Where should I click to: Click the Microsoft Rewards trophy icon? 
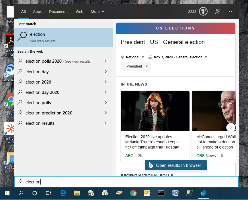tap(203, 11)
